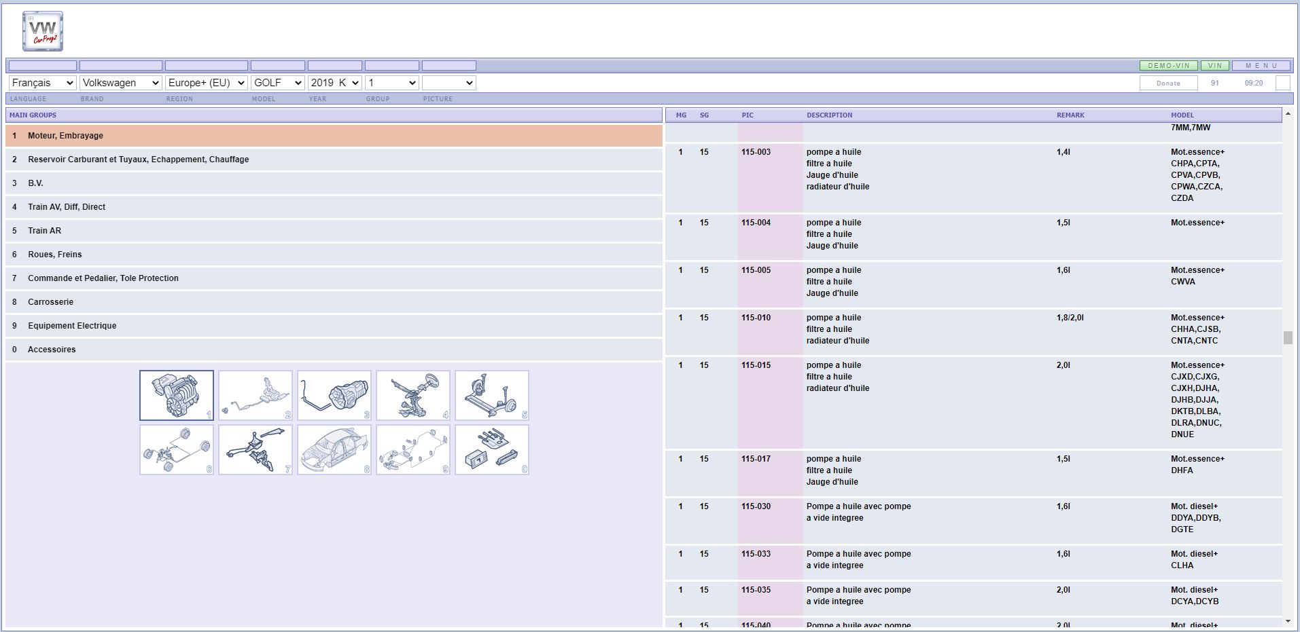The height and width of the screenshot is (632, 1300).
Task: Select main group Train AV, Diff, Direct
Action: (x=334, y=207)
